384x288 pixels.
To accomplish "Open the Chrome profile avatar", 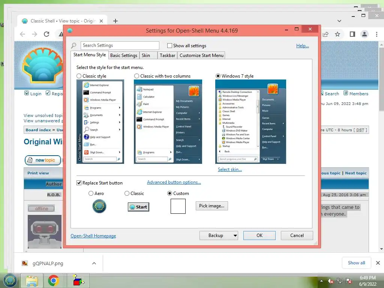I will pos(364,34).
